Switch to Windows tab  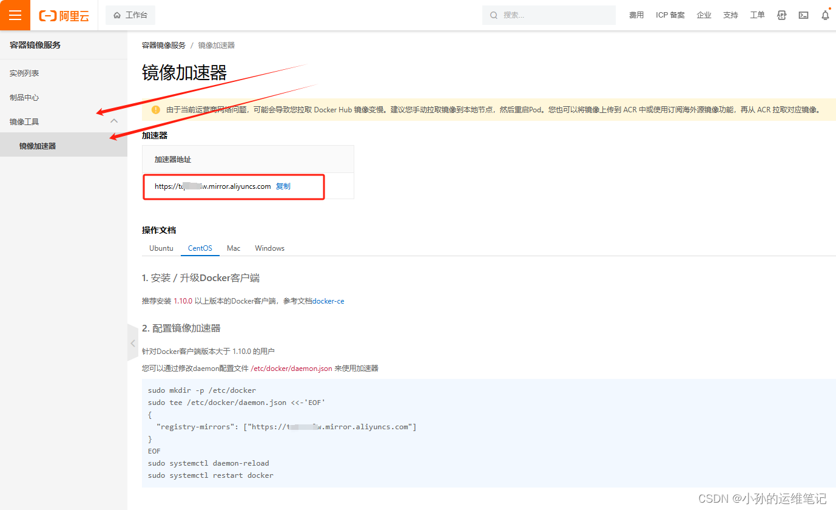coord(270,248)
